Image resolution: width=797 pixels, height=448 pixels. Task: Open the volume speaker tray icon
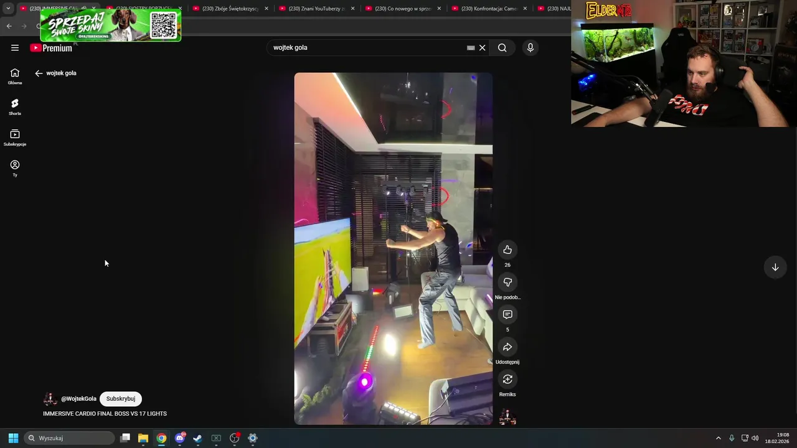(x=755, y=438)
